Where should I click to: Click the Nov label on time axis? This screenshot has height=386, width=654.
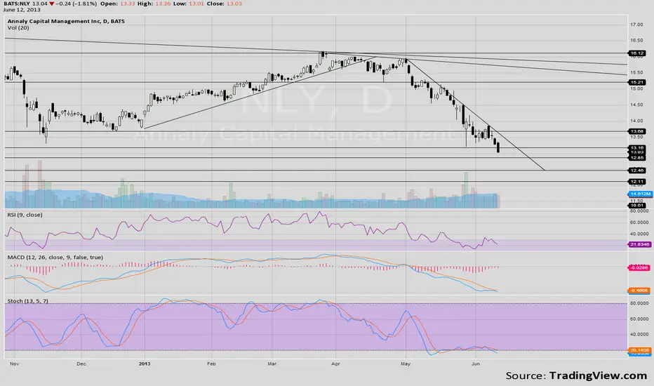[x=15, y=364]
